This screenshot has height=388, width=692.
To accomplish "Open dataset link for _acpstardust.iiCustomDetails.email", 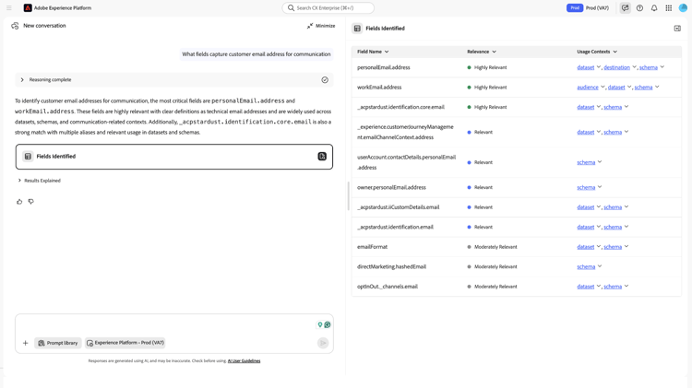I will click(586, 207).
